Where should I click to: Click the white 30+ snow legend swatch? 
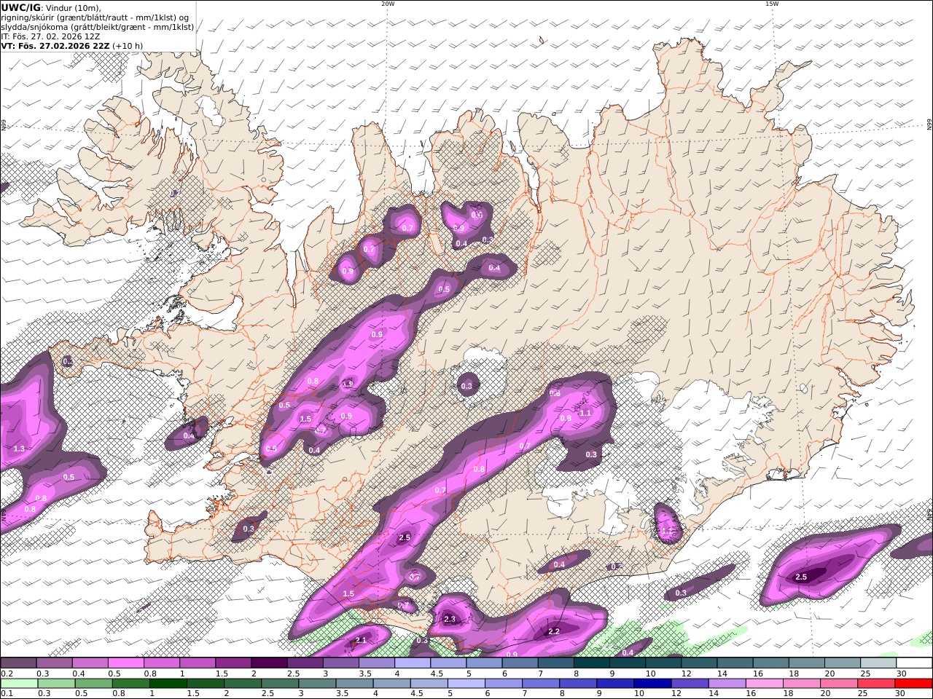point(914,663)
